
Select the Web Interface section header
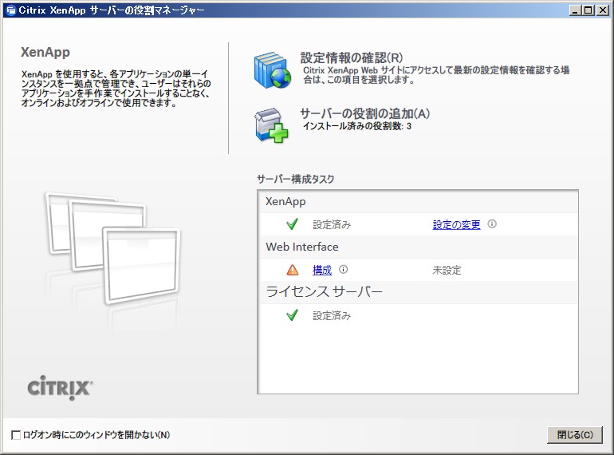[x=302, y=247]
